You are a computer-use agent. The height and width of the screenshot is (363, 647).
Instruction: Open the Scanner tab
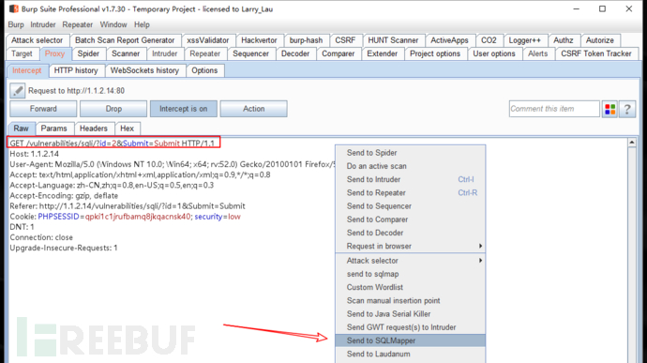(x=126, y=53)
